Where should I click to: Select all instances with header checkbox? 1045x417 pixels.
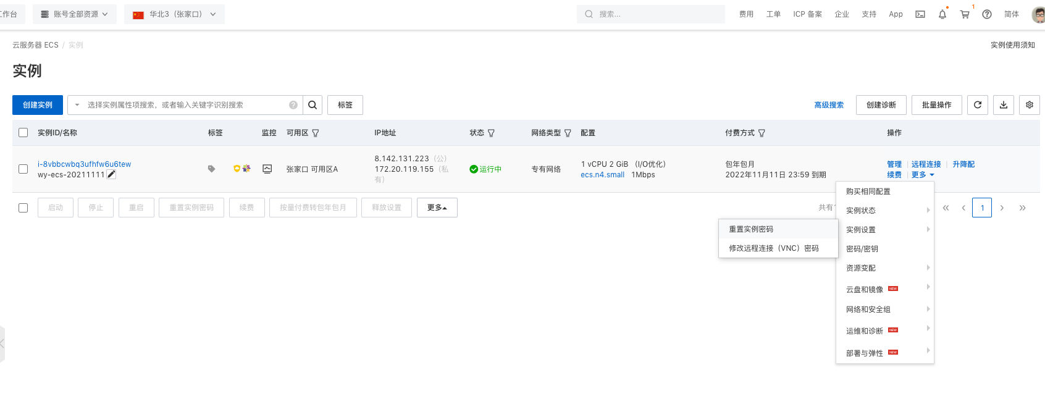(23, 133)
